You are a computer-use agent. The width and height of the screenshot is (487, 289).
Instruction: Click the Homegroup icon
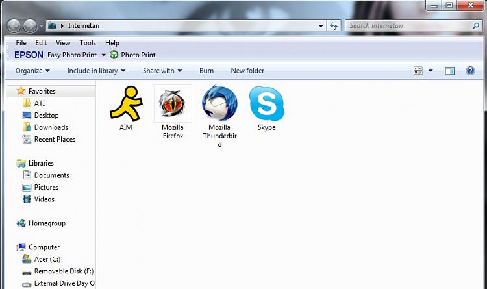21,223
